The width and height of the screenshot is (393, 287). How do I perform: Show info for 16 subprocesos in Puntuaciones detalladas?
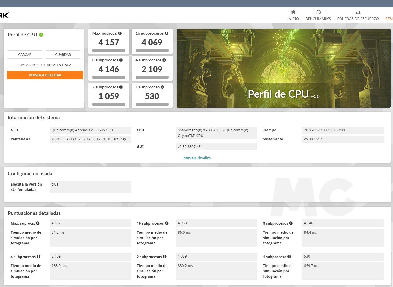click(167, 223)
